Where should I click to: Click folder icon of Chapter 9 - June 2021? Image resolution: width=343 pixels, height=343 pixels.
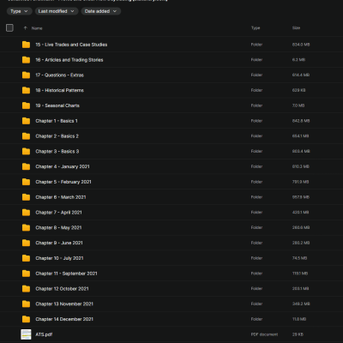point(26,243)
